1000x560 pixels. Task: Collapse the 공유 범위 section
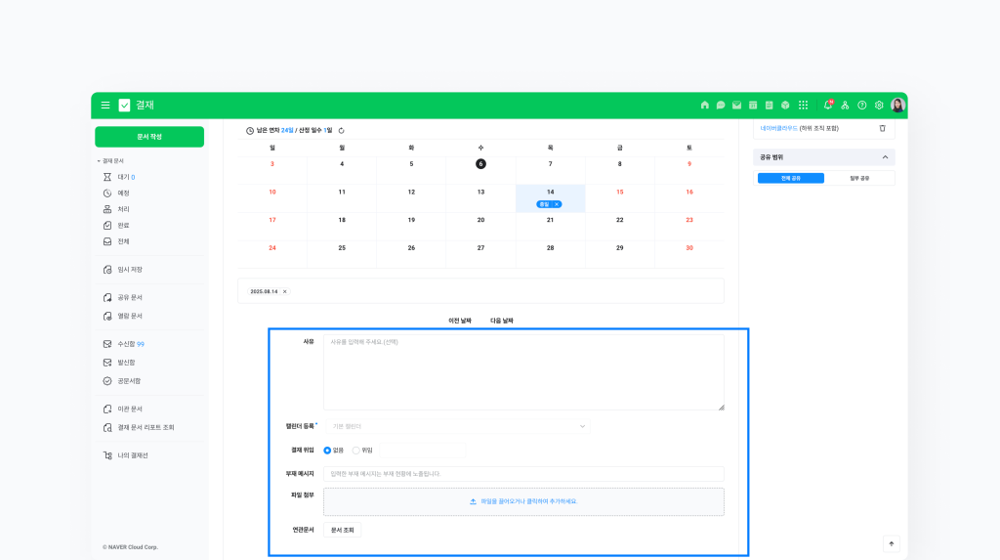click(885, 156)
